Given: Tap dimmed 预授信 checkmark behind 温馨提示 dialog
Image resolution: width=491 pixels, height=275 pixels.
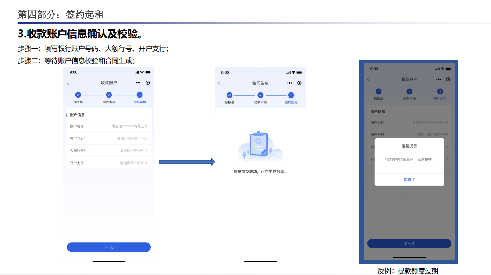Looking at the screenshot, I should coord(378,91).
